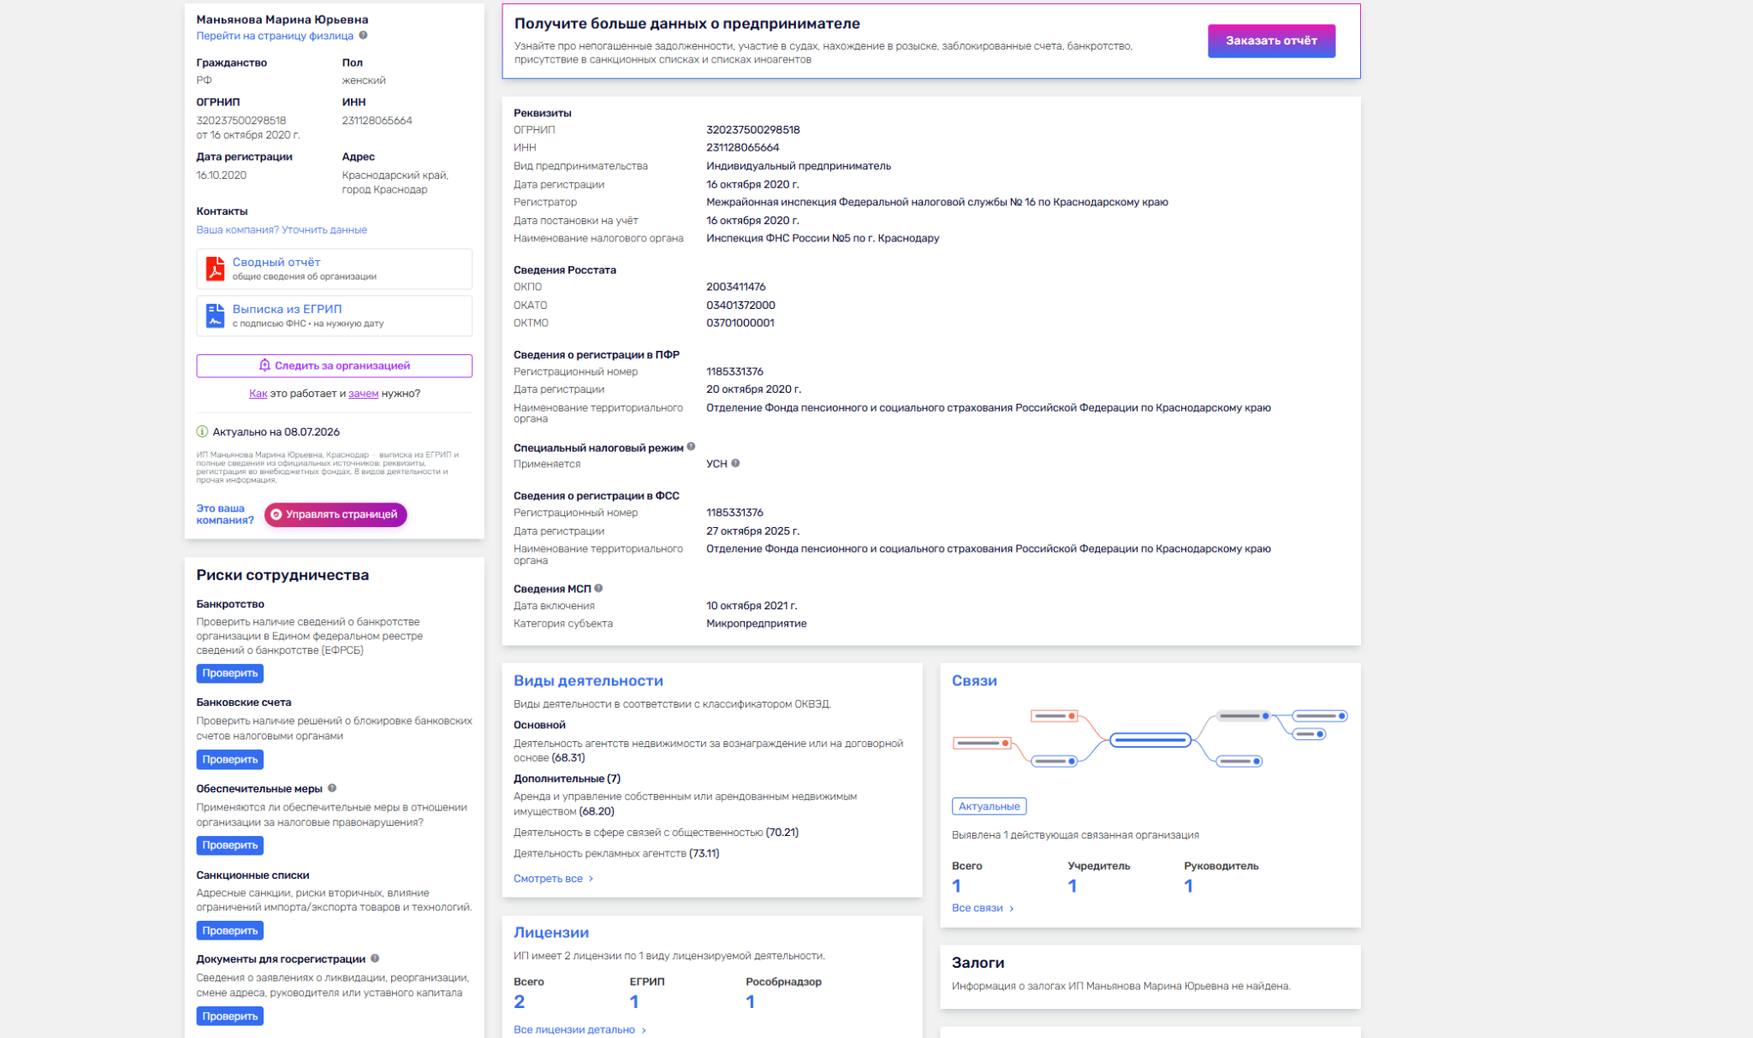Click Следить за организацией button
This screenshot has width=1753, height=1038.
334,365
